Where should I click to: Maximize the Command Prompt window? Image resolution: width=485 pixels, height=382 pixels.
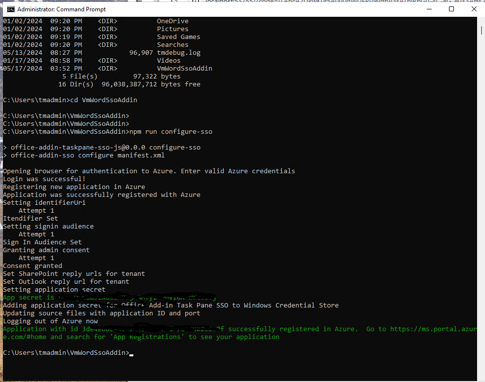pos(451,9)
